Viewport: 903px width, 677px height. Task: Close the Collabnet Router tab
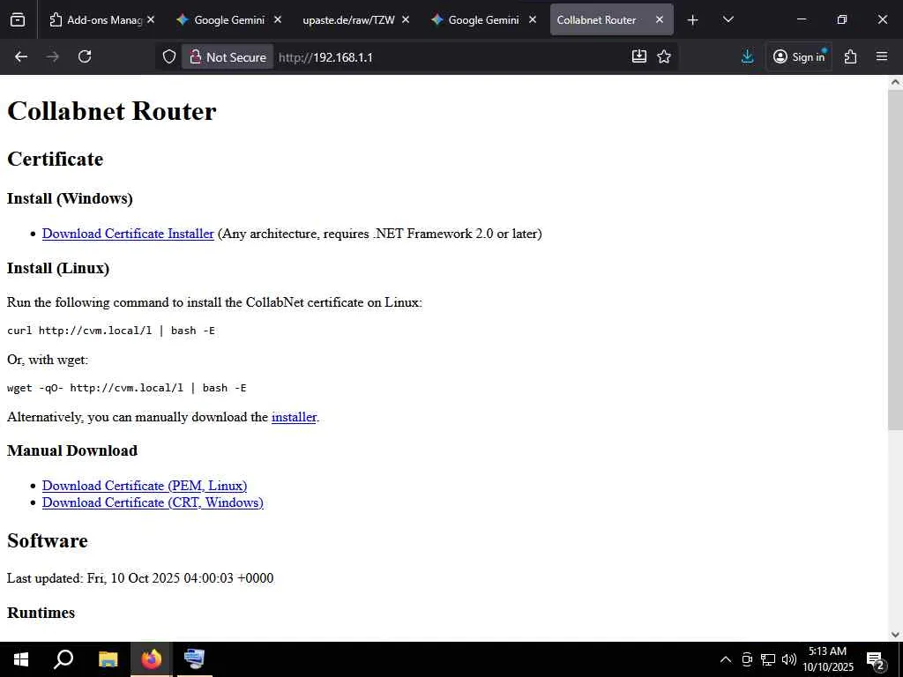coord(660,19)
